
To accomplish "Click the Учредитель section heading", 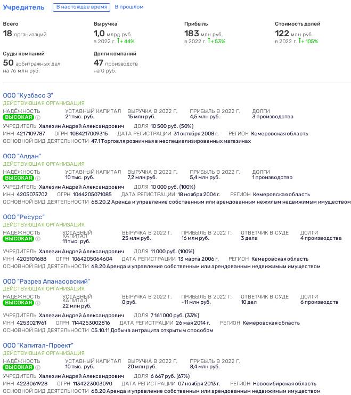I will (23, 7).
